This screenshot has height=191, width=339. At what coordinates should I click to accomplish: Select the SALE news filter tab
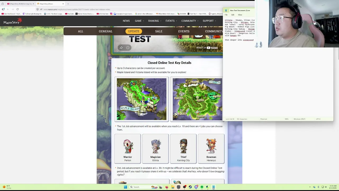coord(159,31)
